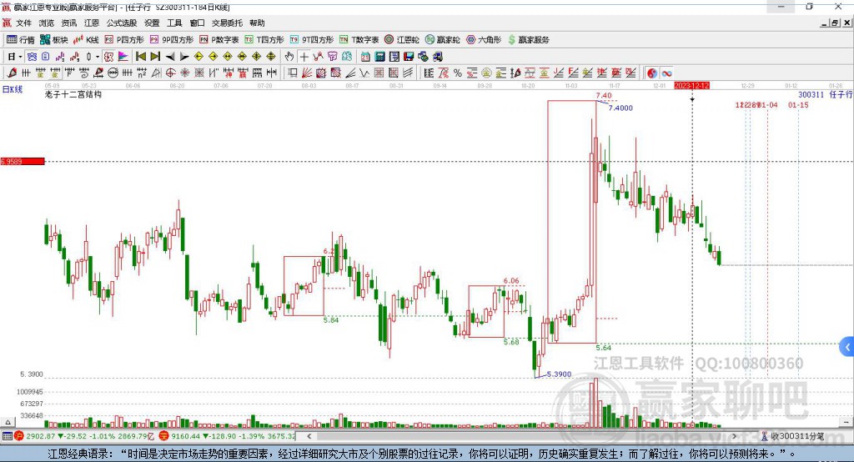Open the 浏览 menu
The width and height of the screenshot is (854, 462).
point(47,23)
